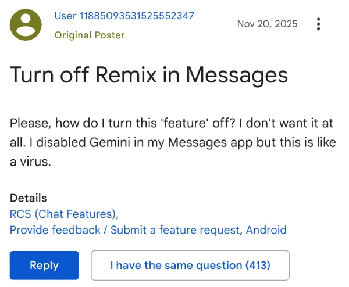Viewport: 349px width, 287px height.
Task: Click the "Turn off Remix in Messages" heading
Action: click(x=149, y=76)
